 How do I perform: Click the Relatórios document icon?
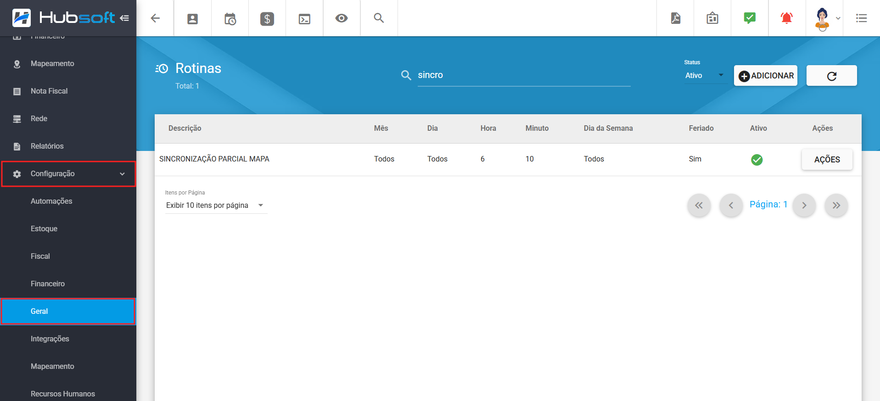[x=17, y=146]
